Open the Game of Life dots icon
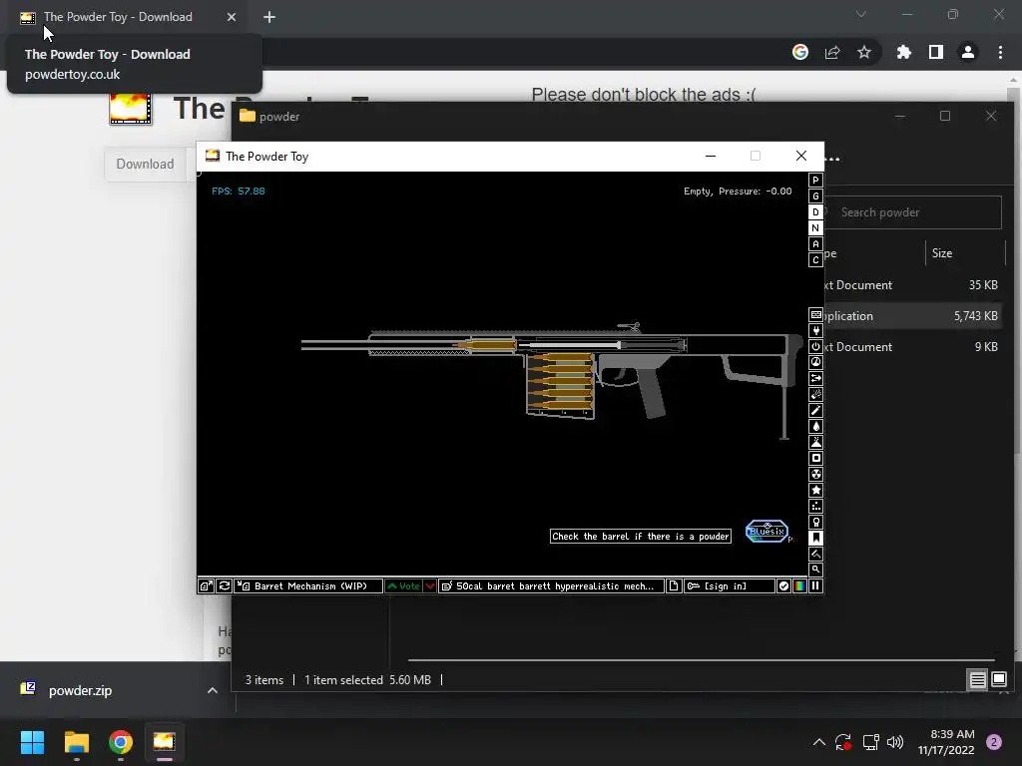 coord(815,506)
